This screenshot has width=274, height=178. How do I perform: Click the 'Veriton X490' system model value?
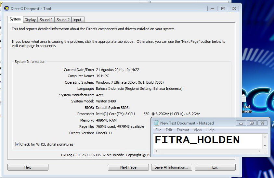pyautogui.click(x=106, y=101)
